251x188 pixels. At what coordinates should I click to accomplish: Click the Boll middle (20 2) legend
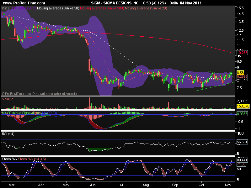23,8
